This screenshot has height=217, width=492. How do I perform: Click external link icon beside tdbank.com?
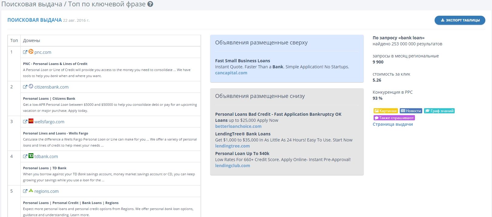(25, 156)
